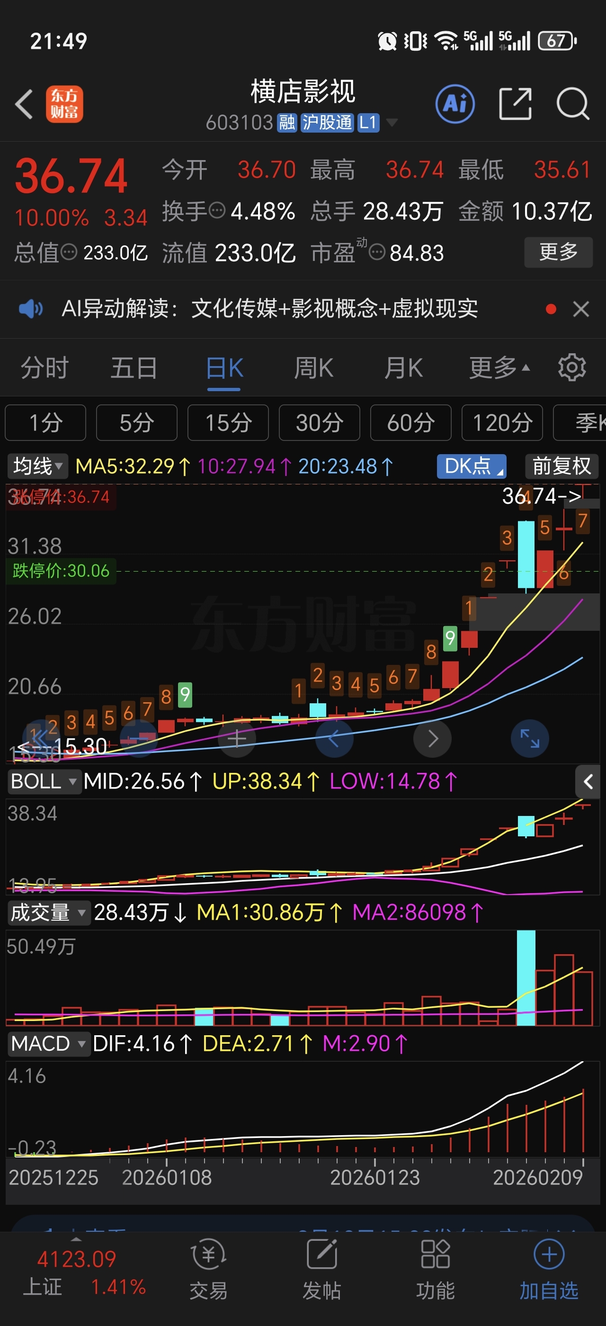The image size is (606, 1326).
Task: Open chart settings gear icon
Action: point(572,367)
